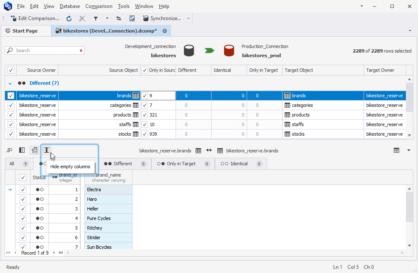Open the filter dropdown arrow beside funnel
This screenshot has width=418, height=273.
(107, 18)
